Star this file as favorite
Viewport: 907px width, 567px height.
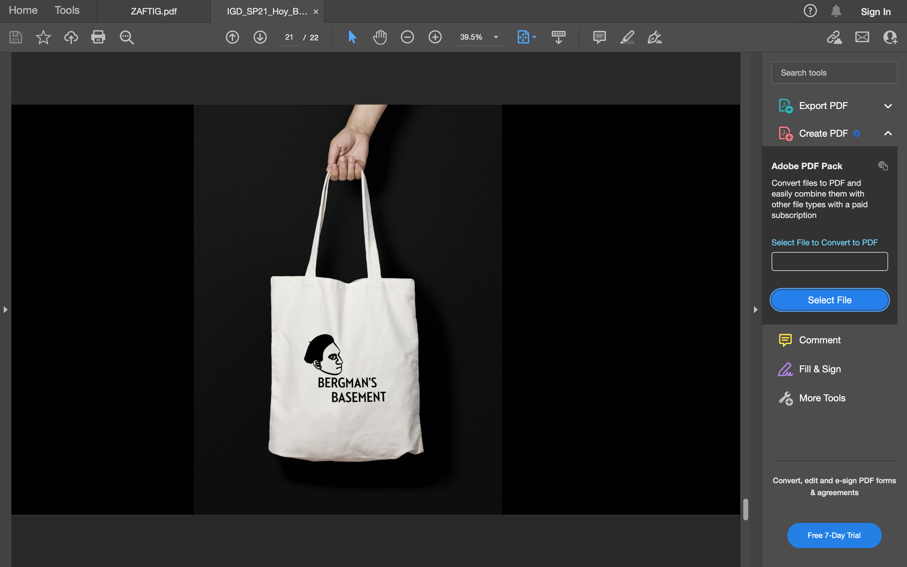click(43, 37)
